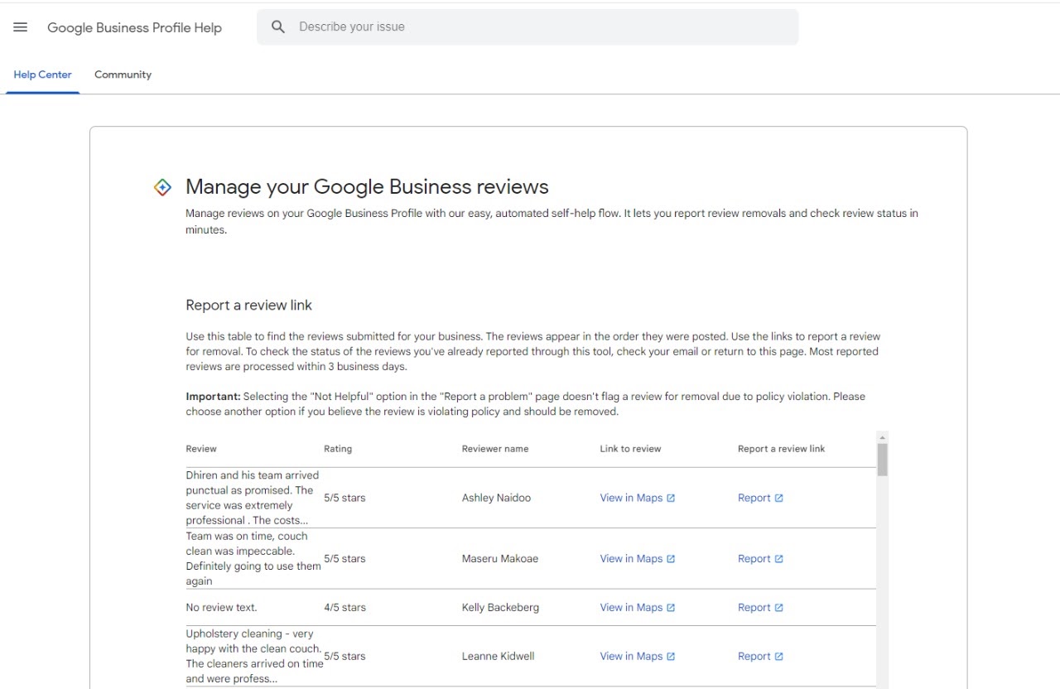Click the review starting Upholstery cleaning
The height and width of the screenshot is (689, 1060).
[x=254, y=656]
